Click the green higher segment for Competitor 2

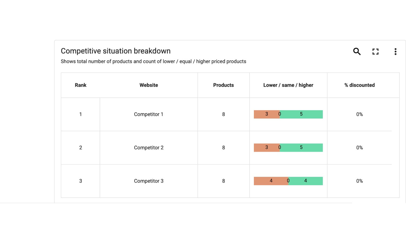[301, 148]
